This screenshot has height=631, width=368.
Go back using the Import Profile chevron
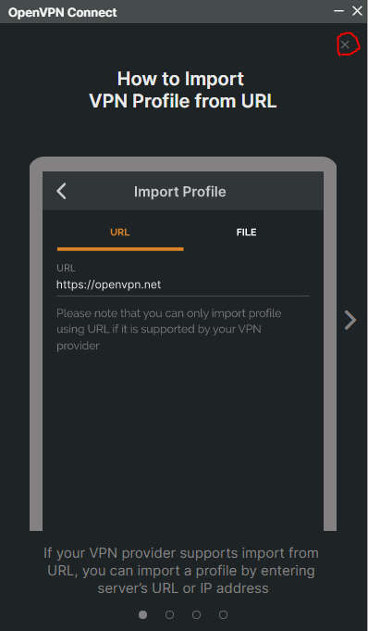61,191
